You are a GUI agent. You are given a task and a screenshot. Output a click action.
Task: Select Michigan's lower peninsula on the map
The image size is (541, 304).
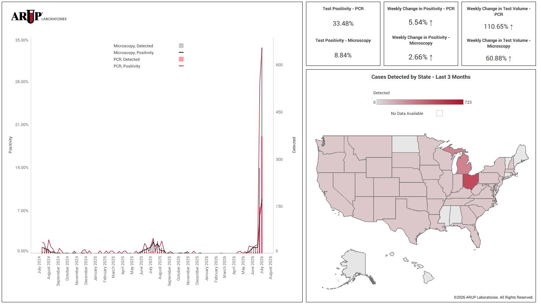(465, 164)
